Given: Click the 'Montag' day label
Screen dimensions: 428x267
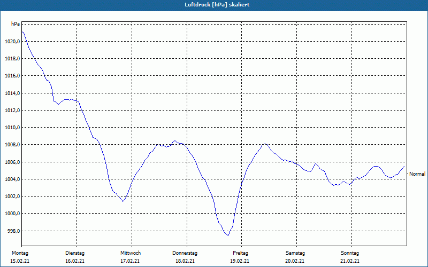Looking at the screenshot, I should pos(20,253).
